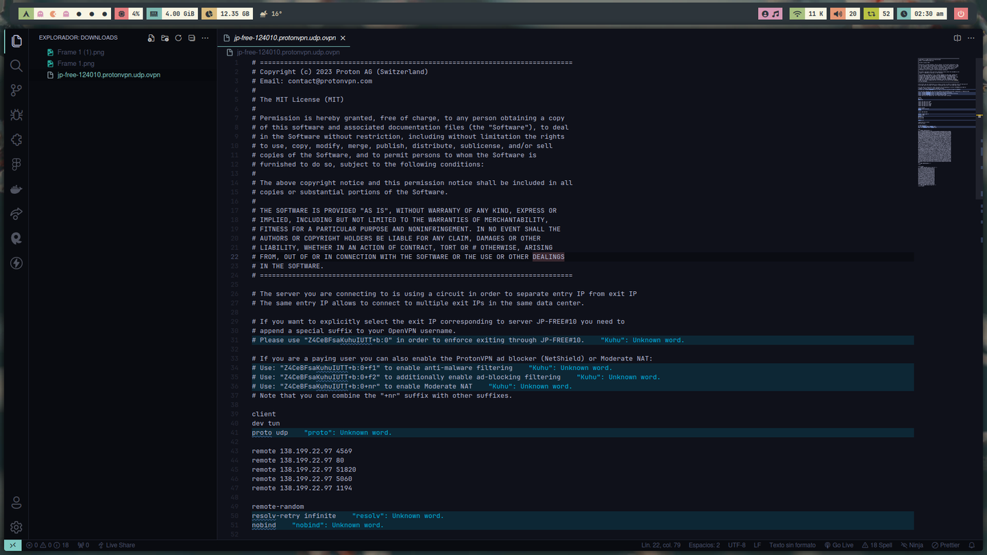This screenshot has width=987, height=555.
Task: Open the Source Control view
Action: coord(16,90)
